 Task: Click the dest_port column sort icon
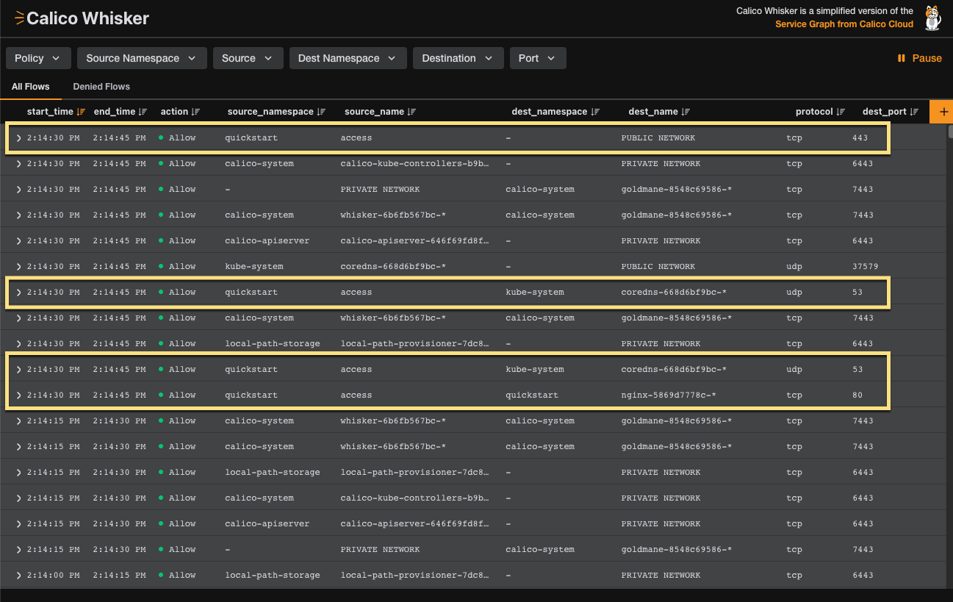coord(914,112)
